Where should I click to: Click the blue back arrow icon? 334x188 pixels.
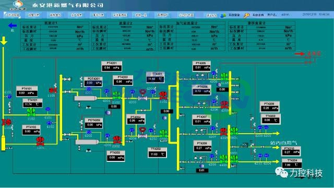click(x=13, y=26)
